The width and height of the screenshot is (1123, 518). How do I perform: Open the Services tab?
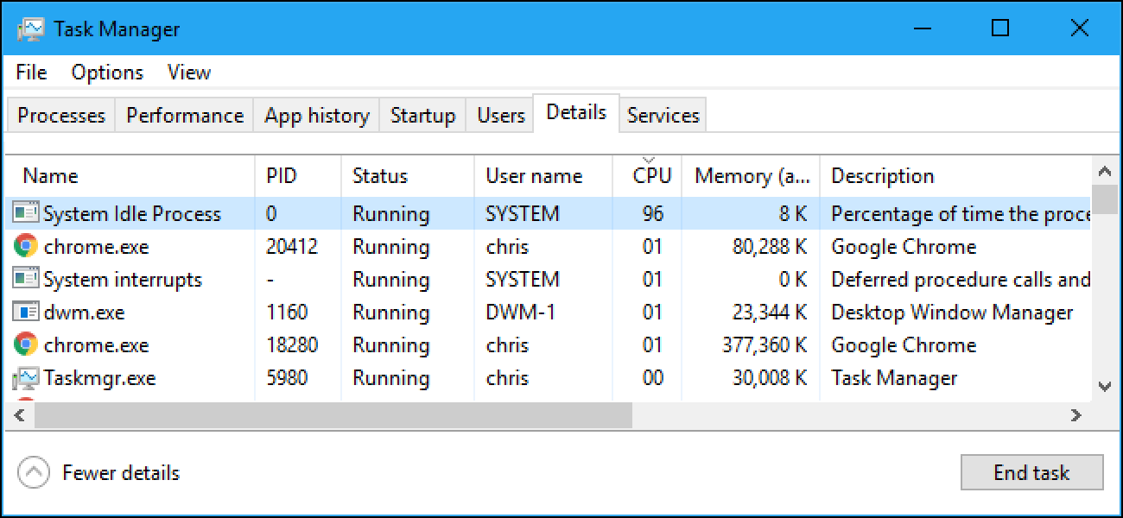(663, 116)
